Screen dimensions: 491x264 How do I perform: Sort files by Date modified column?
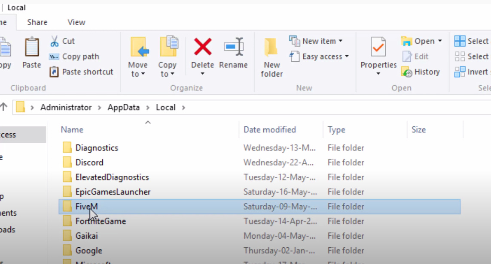pyautogui.click(x=269, y=129)
